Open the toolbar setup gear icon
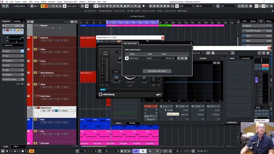The image size is (274, 154). 271,6
